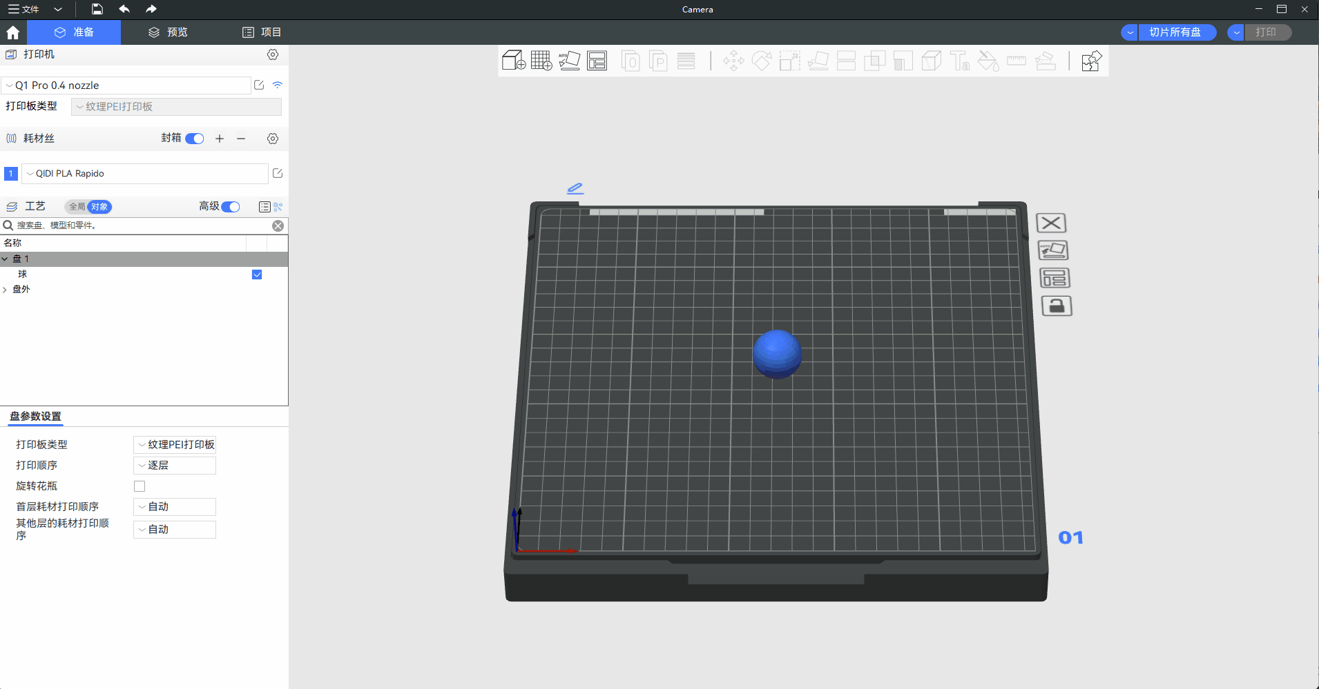
Task: Toggle the 封箱 enclosure switch
Action: click(x=195, y=139)
